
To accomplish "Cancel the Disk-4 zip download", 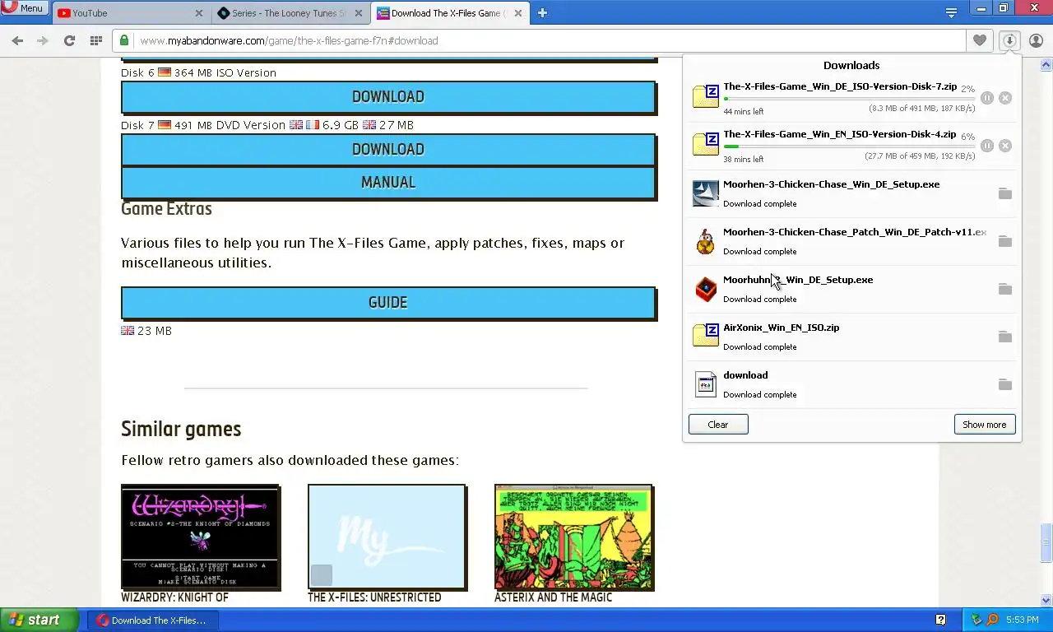I will (1005, 146).
